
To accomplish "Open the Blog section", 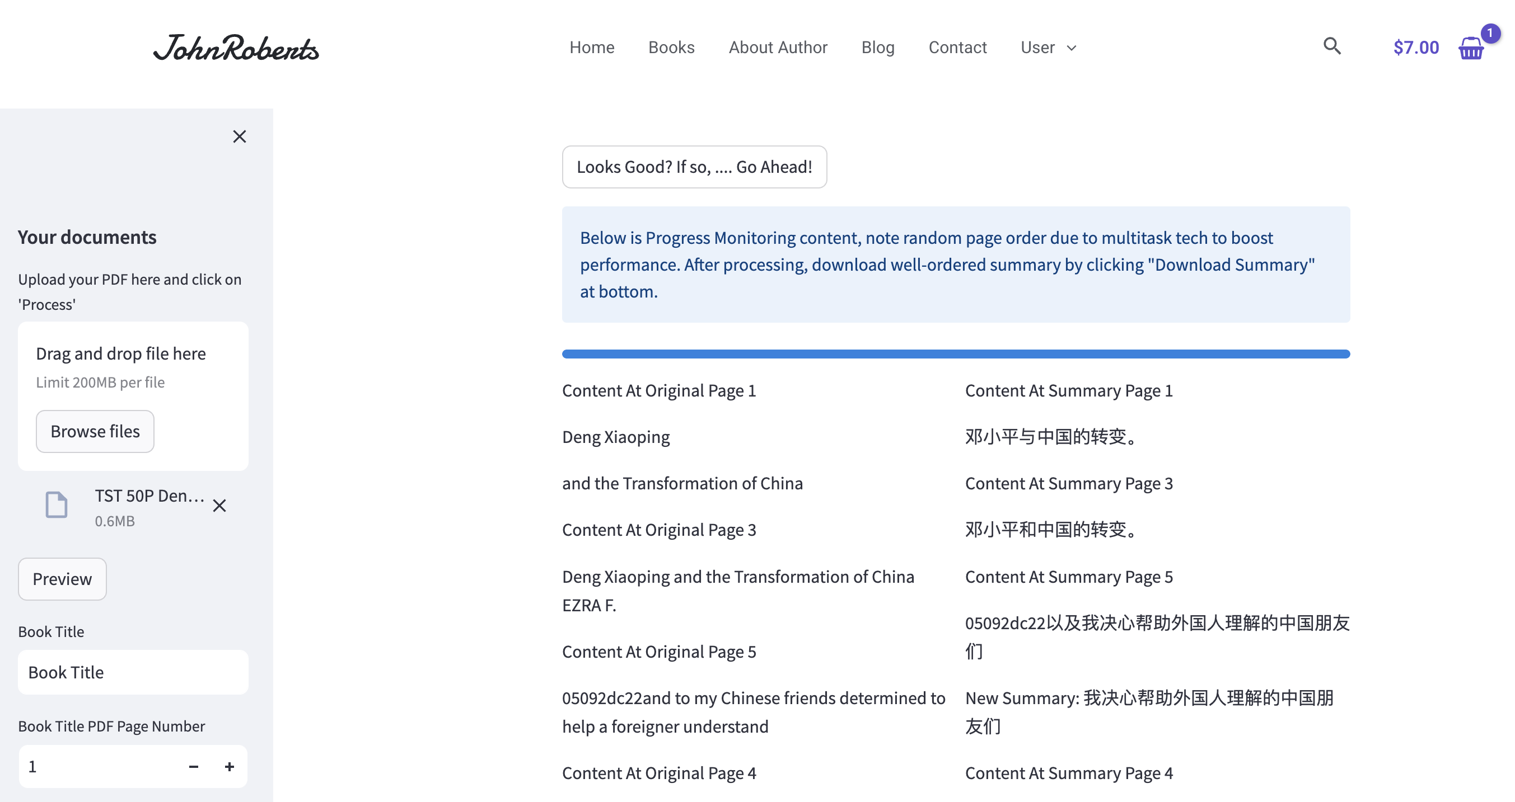I will point(878,47).
